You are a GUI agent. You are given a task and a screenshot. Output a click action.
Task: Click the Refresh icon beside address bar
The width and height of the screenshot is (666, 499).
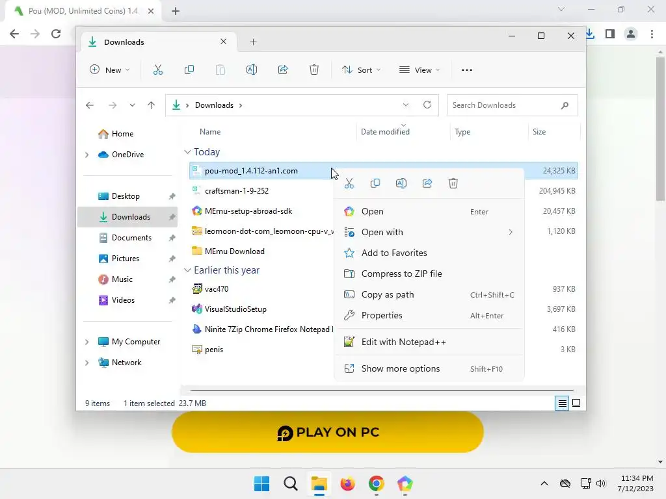[x=427, y=105]
